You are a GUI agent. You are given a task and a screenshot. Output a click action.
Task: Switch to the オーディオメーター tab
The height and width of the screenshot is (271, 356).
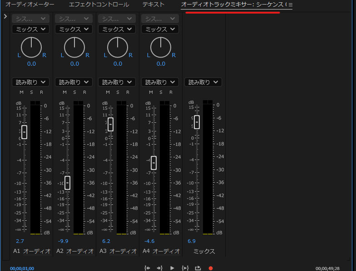point(30,5)
